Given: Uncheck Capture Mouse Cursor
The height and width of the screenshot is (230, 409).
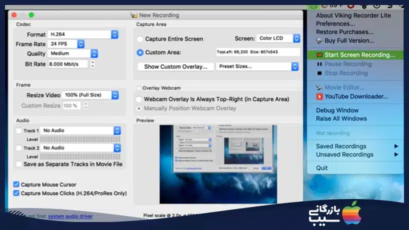Looking at the screenshot, I should 16,184.
